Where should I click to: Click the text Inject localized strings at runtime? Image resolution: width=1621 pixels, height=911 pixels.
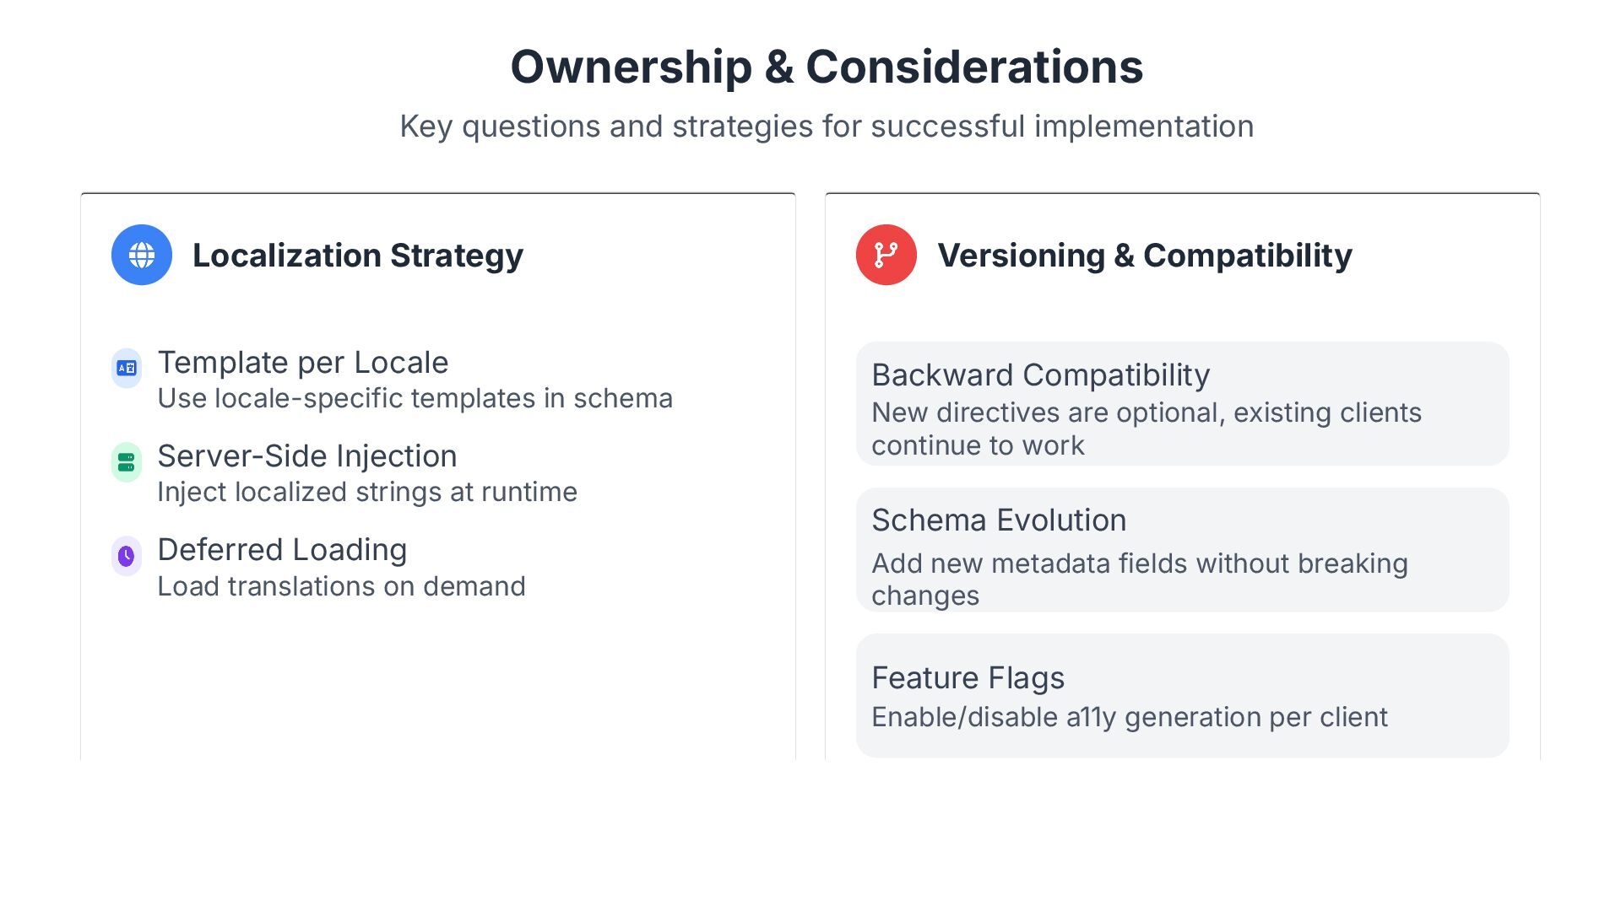coord(367,492)
